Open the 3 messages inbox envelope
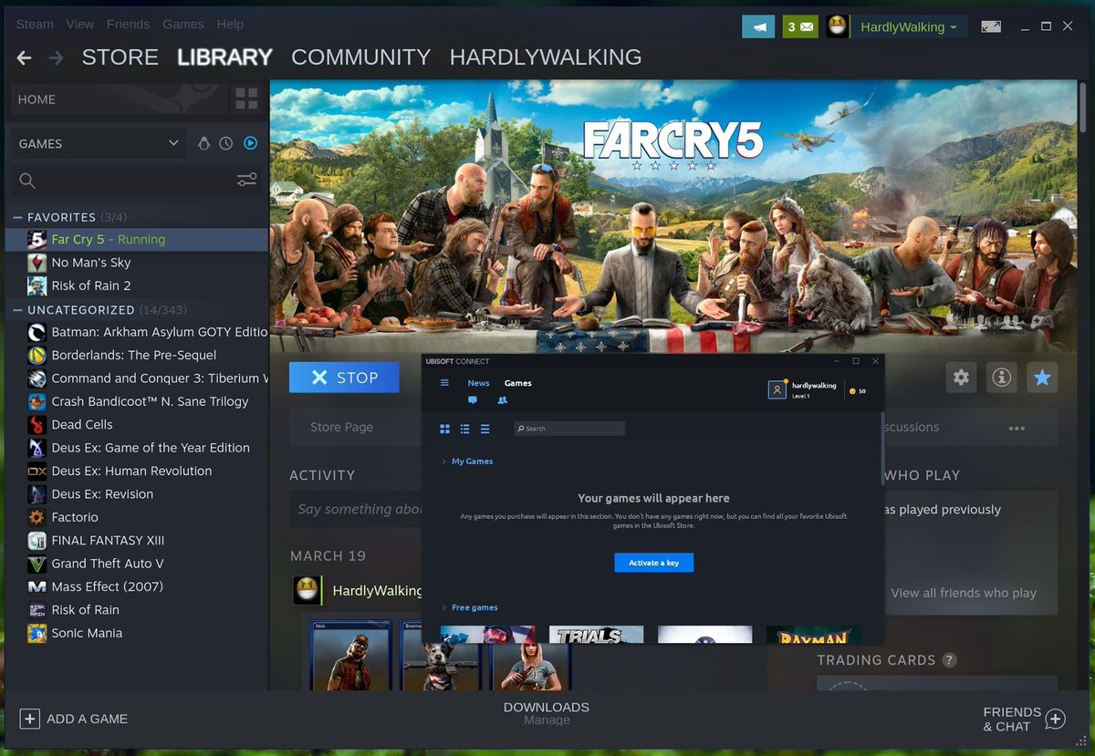The image size is (1095, 756). click(x=800, y=26)
